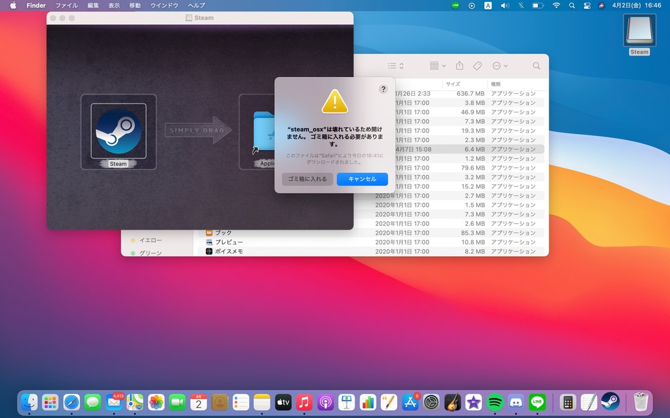Select the Steam disk image on desktop

tap(639, 31)
